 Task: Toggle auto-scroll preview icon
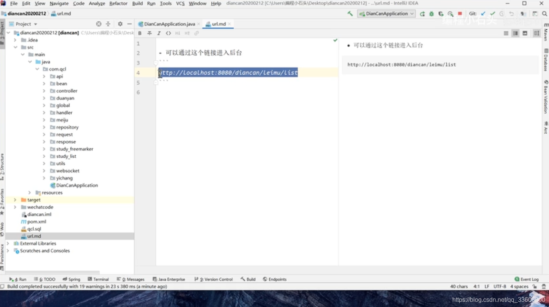pyautogui.click(x=536, y=33)
